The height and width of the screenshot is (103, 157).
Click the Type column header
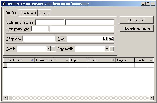pyautogui.click(x=78, y=60)
